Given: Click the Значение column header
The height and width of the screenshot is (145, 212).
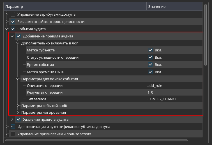Looking at the screenshot, I should tap(174, 6).
